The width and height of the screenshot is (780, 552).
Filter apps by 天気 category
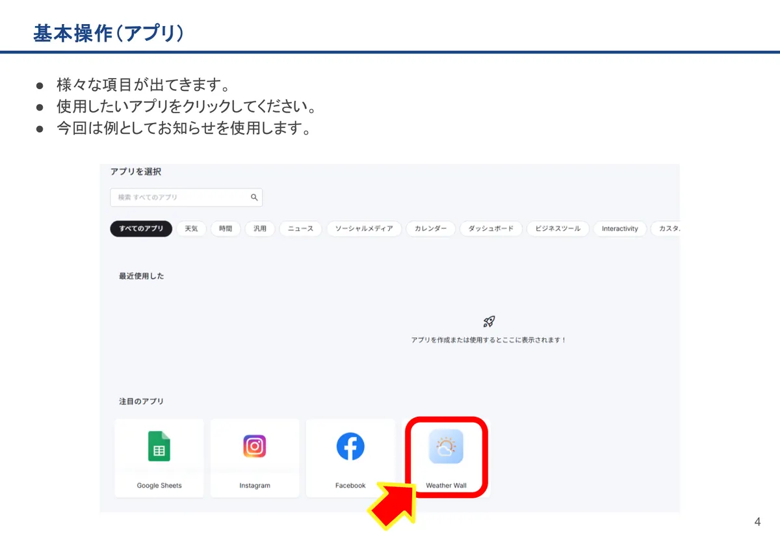[x=191, y=229]
